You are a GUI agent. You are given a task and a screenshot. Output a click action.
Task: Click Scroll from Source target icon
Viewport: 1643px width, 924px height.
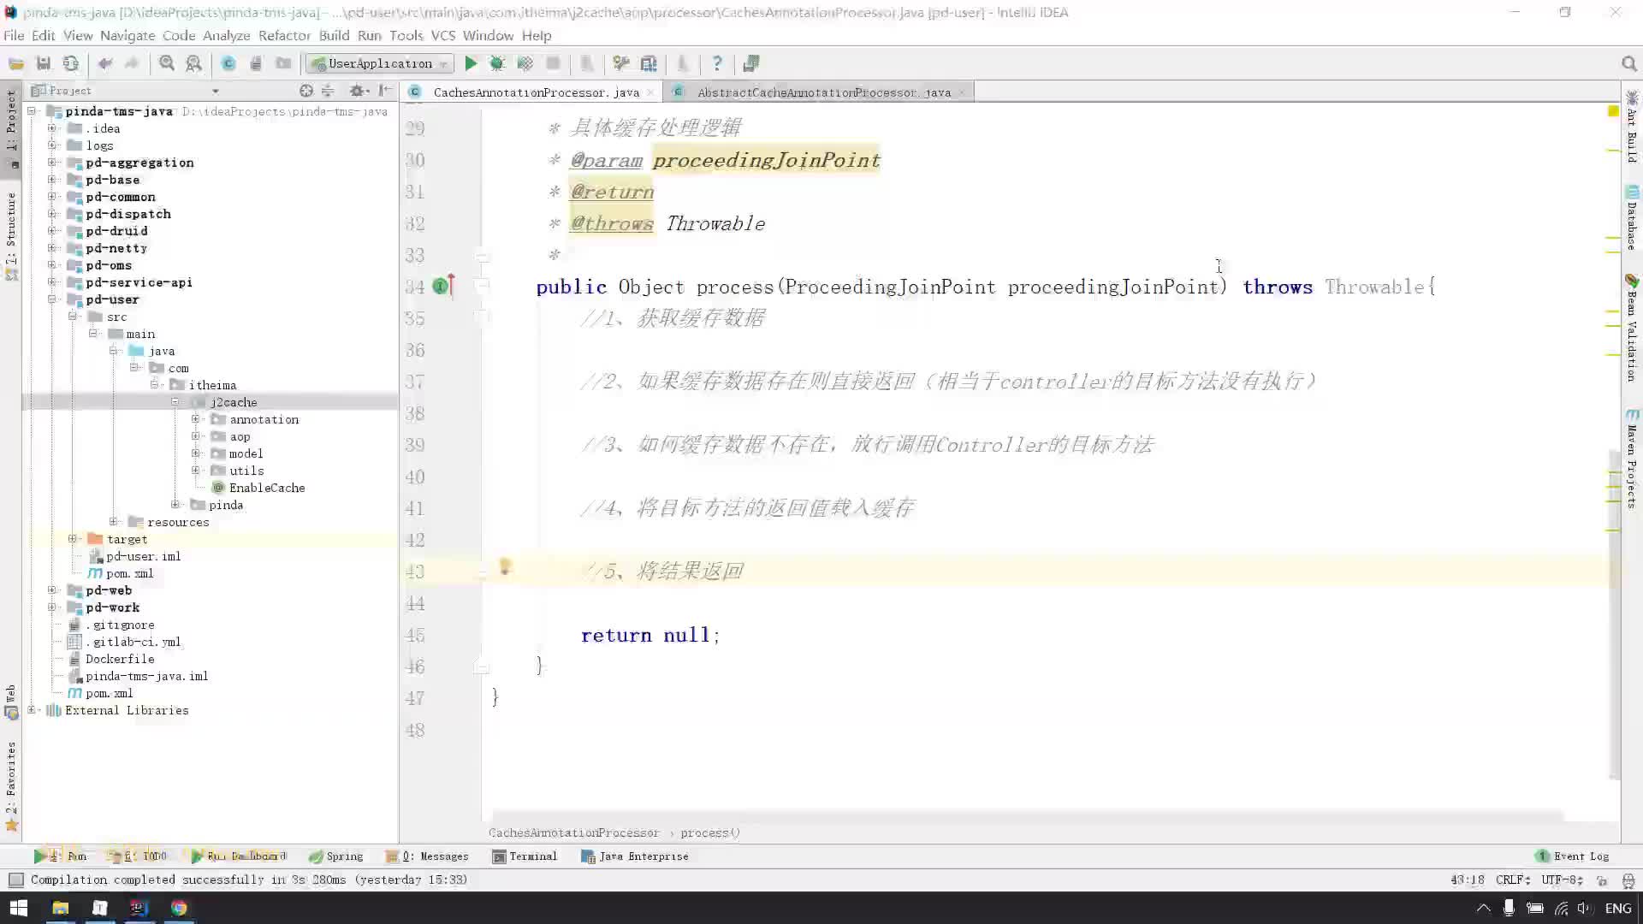306,91
